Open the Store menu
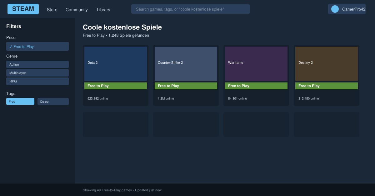 tap(52, 10)
